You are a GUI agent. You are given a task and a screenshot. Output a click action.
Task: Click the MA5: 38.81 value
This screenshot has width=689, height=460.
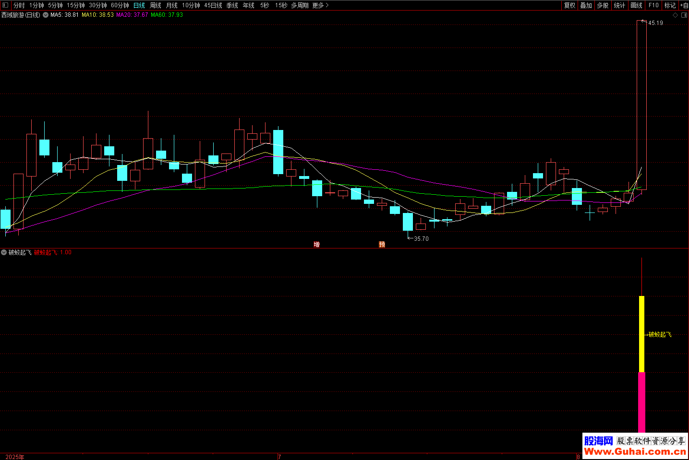coord(64,15)
